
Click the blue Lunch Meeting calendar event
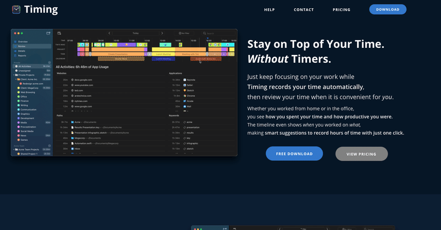click(163, 59)
